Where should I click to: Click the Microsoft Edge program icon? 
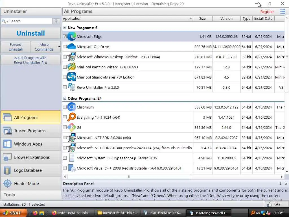click(x=71, y=36)
